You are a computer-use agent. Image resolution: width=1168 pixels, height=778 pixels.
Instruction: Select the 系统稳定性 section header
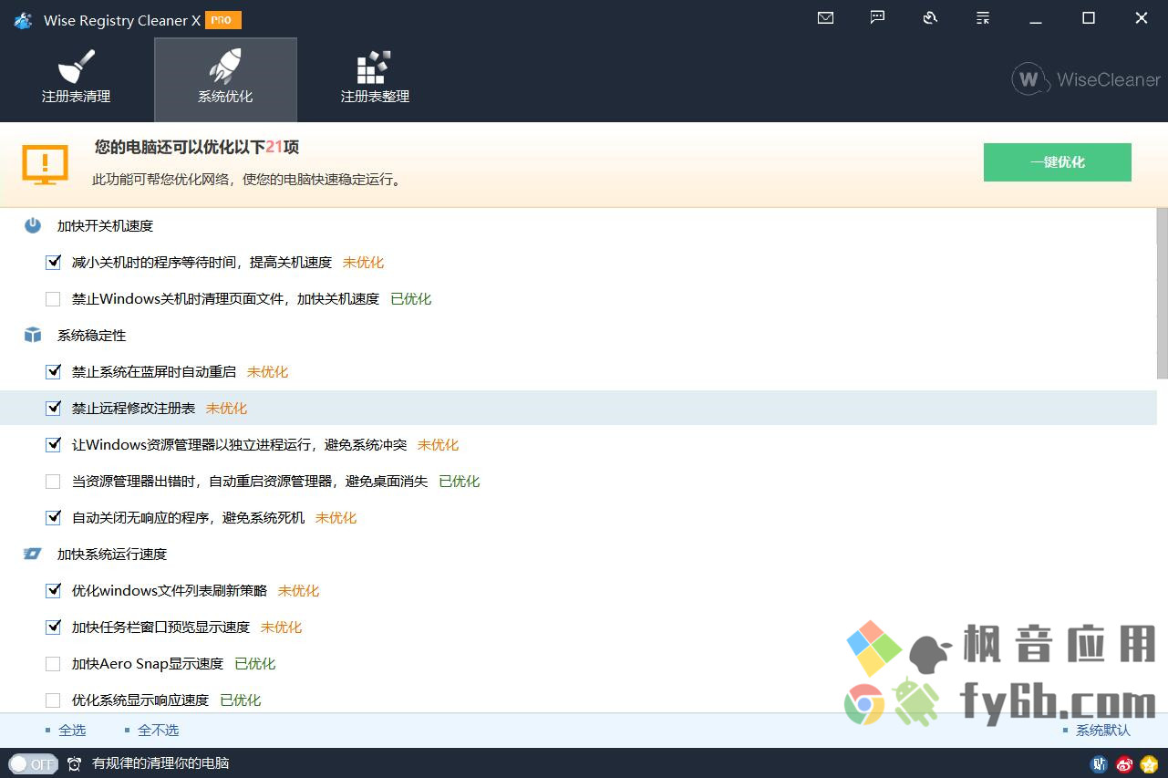click(x=91, y=335)
